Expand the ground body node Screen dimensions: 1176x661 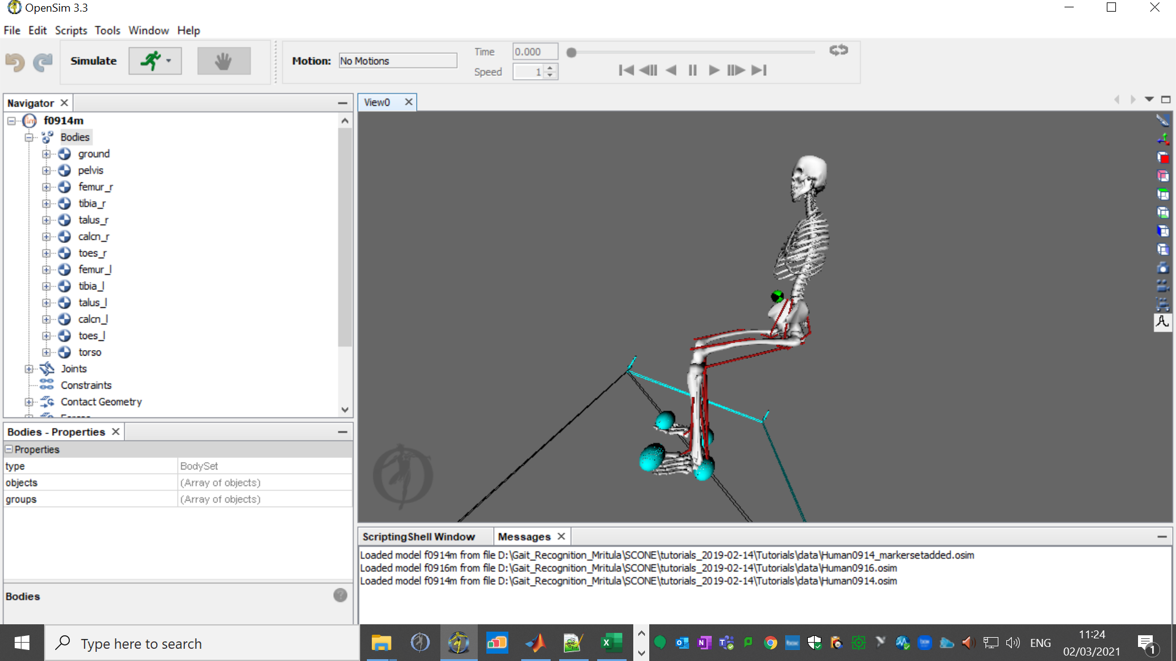46,154
